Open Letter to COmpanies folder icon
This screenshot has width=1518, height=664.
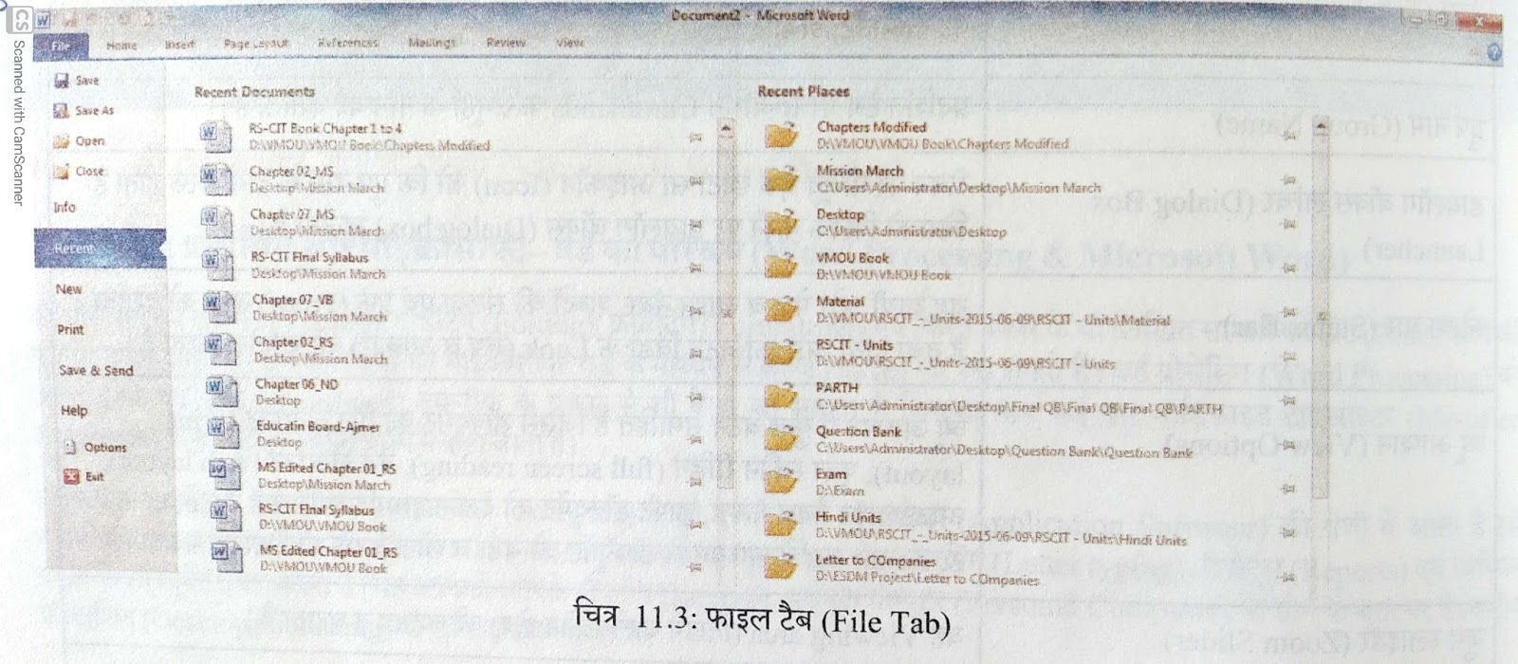(783, 567)
